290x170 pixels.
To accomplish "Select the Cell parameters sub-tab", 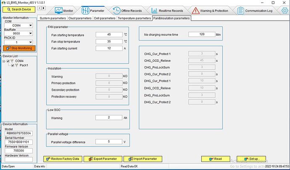I will (105, 18).
